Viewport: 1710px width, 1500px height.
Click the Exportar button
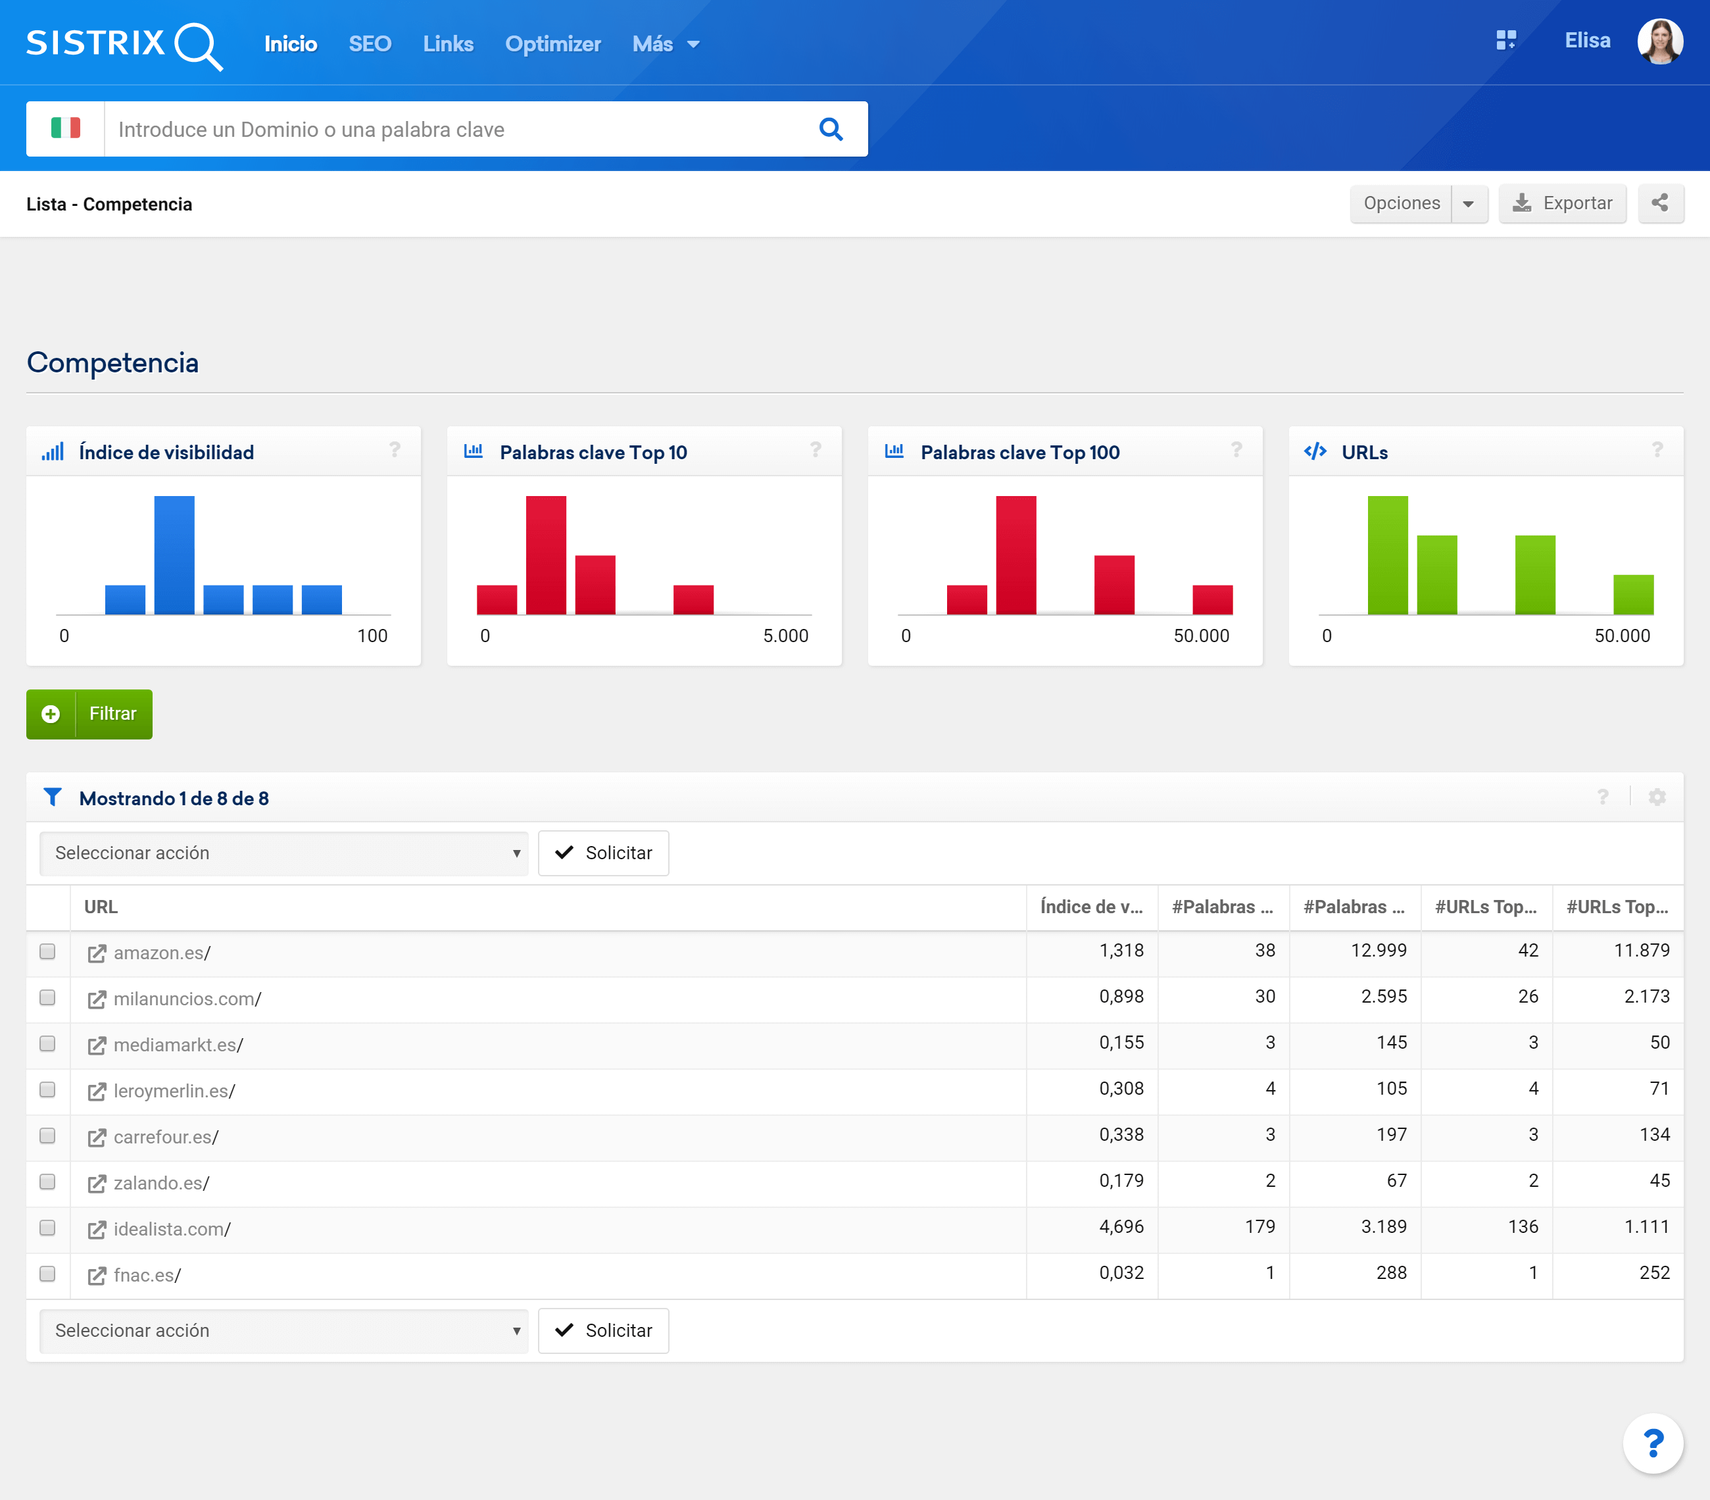pos(1562,203)
